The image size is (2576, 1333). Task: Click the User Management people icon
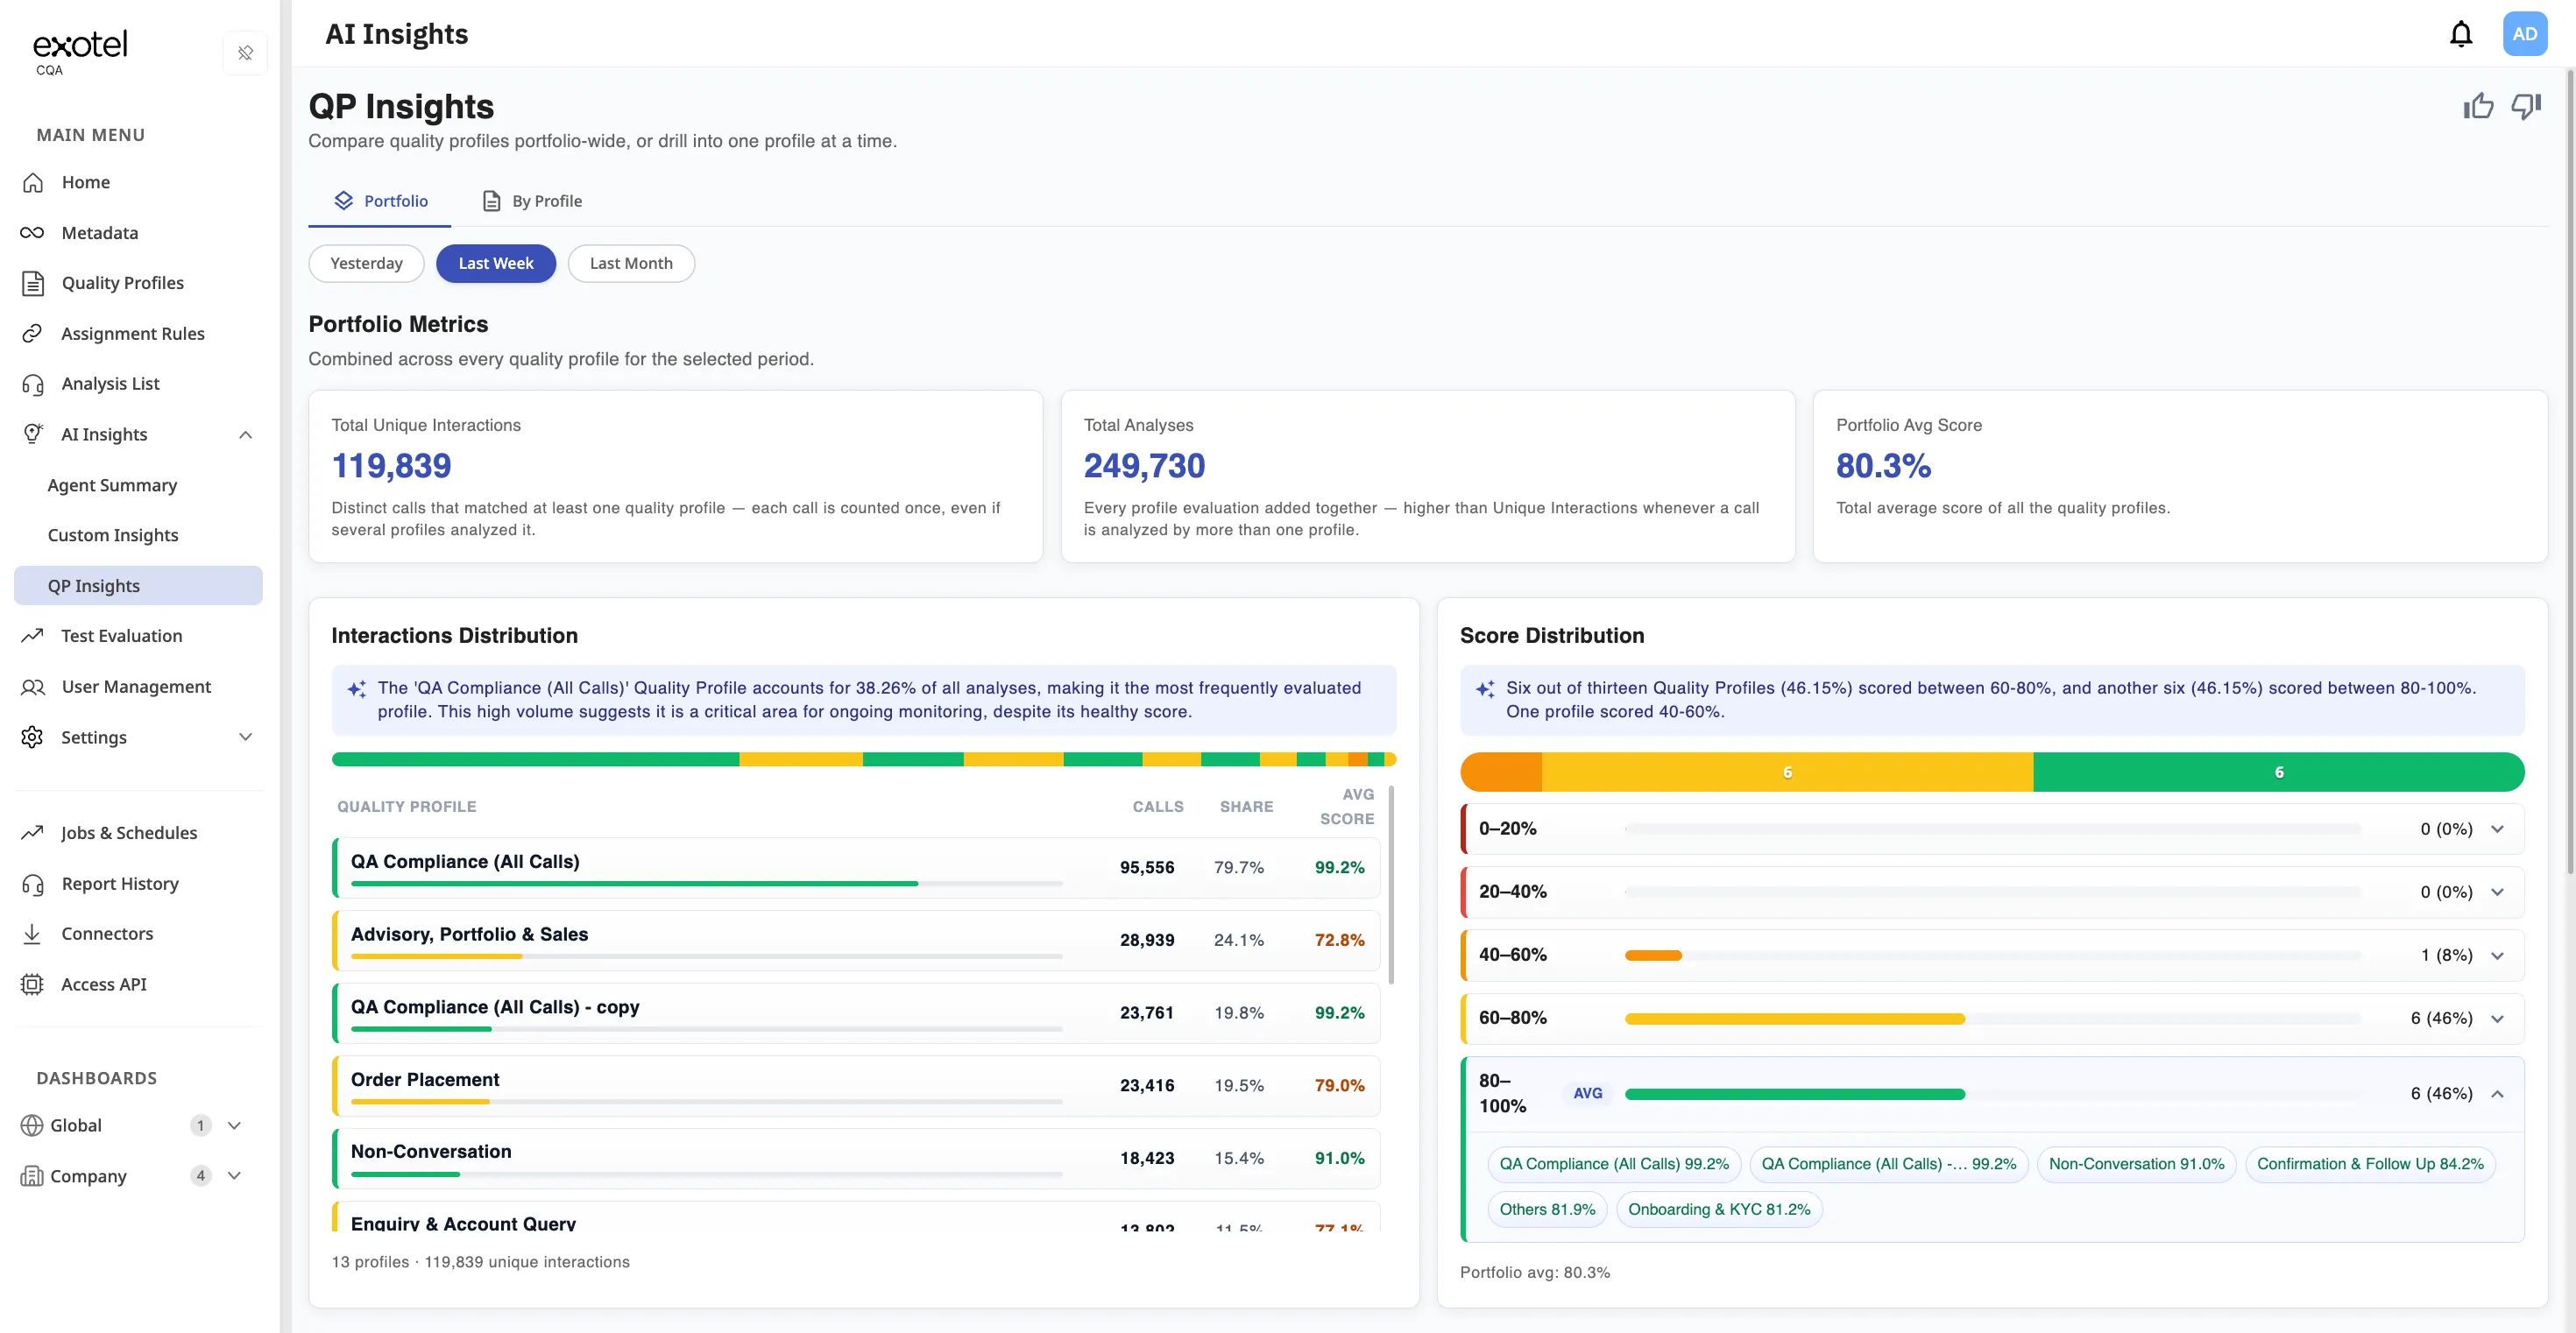33,687
